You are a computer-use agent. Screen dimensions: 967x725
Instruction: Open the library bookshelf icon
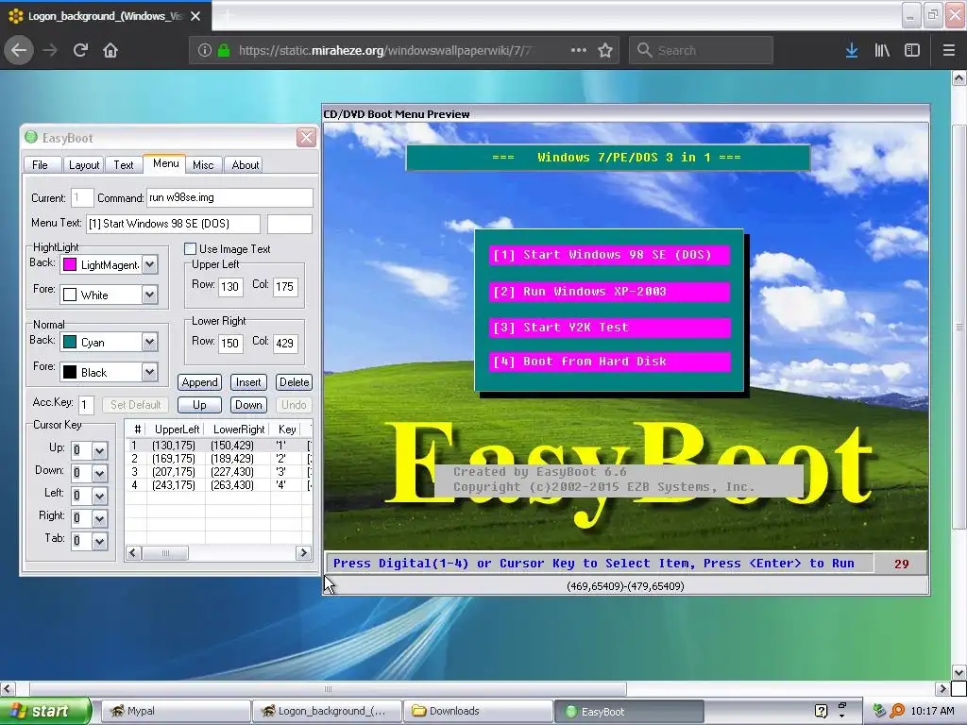(882, 50)
